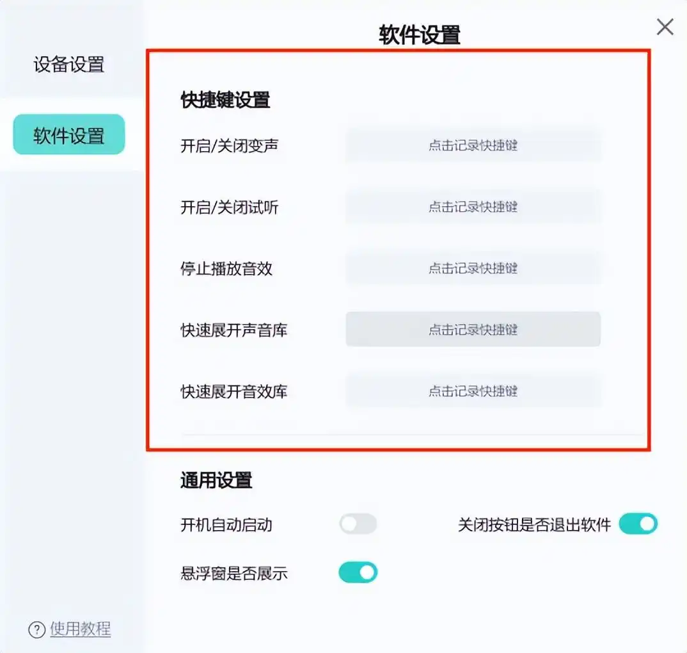Screen dimensions: 687x653
Task: Set shortcut field for 停止播放音效
Action: pyautogui.click(x=473, y=268)
